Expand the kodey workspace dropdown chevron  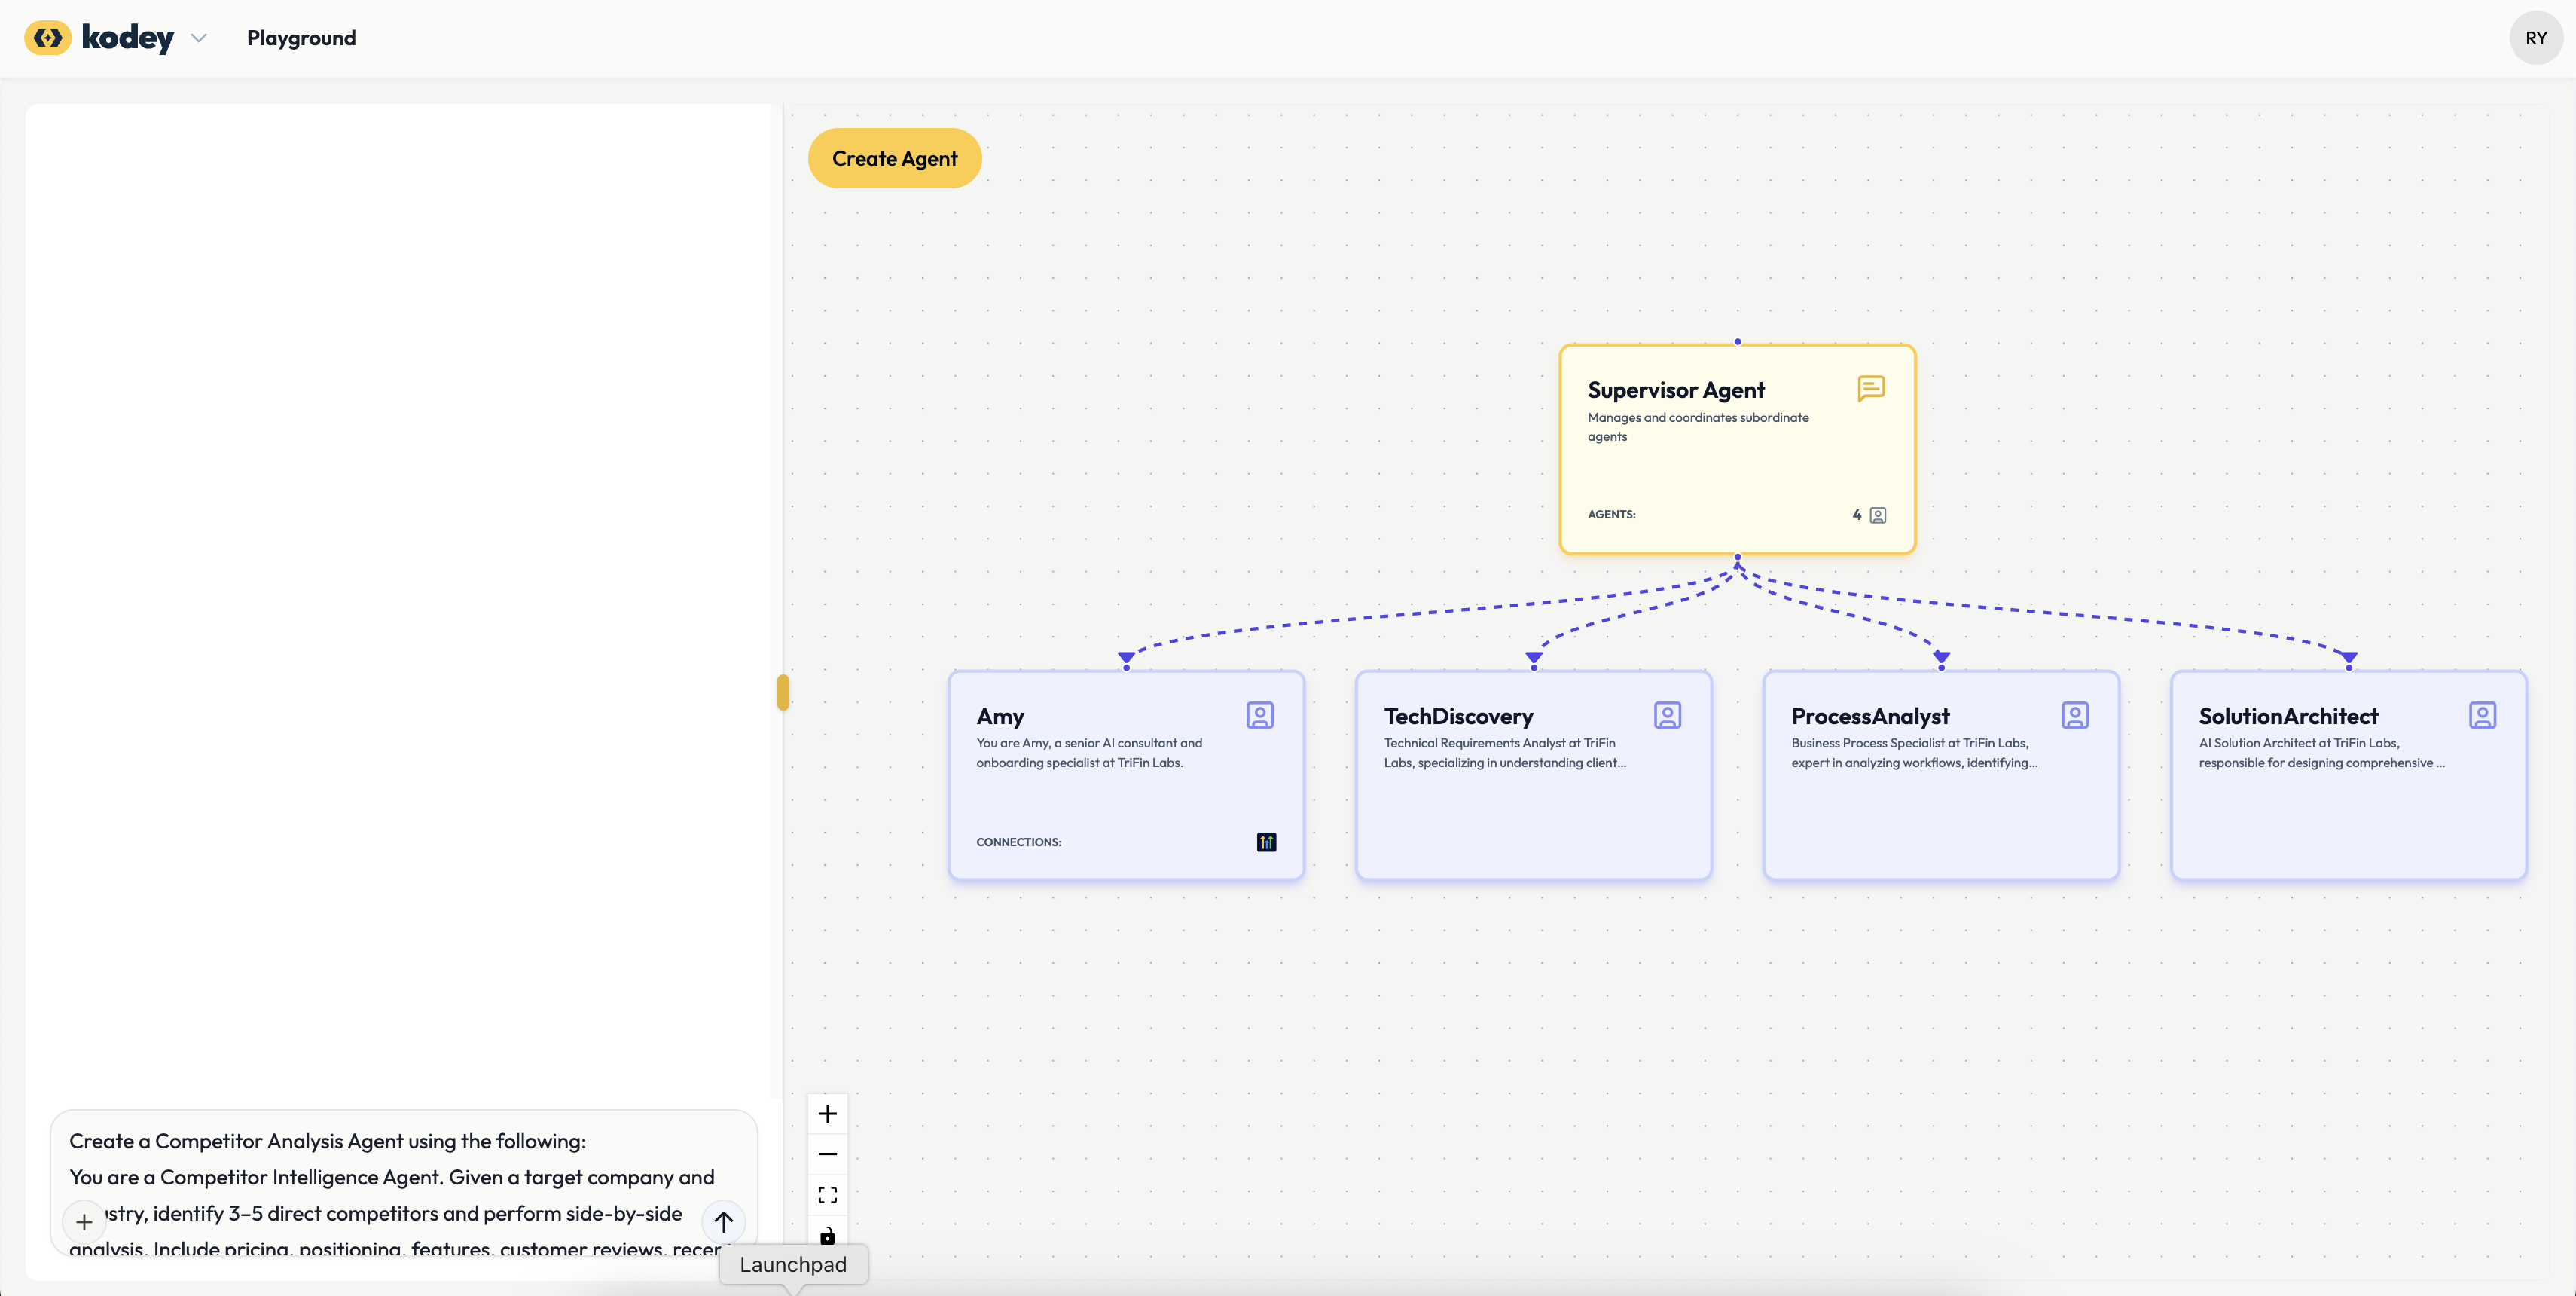click(x=199, y=38)
